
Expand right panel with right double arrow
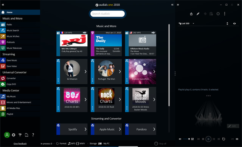(x=178, y=5)
